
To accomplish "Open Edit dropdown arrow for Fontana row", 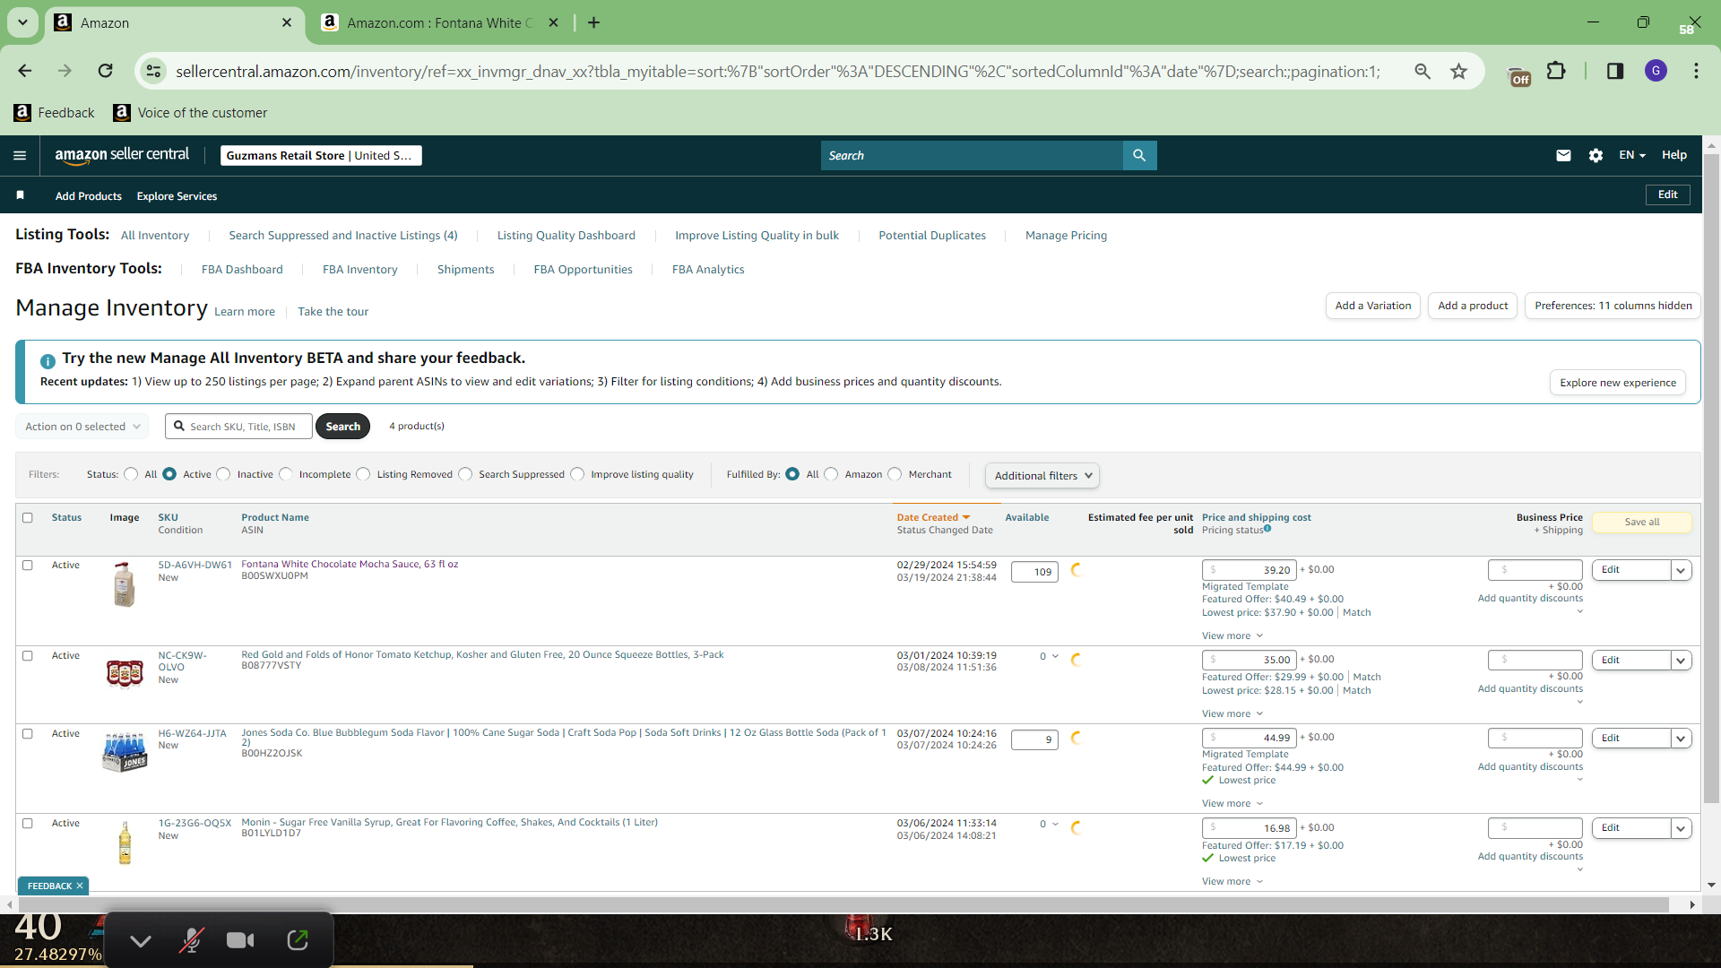I will (x=1681, y=570).
